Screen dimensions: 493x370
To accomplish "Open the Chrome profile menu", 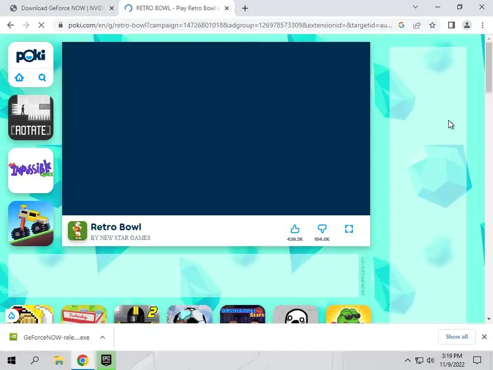I will click(x=467, y=25).
